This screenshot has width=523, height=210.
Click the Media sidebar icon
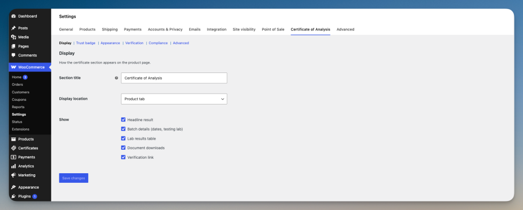point(14,37)
